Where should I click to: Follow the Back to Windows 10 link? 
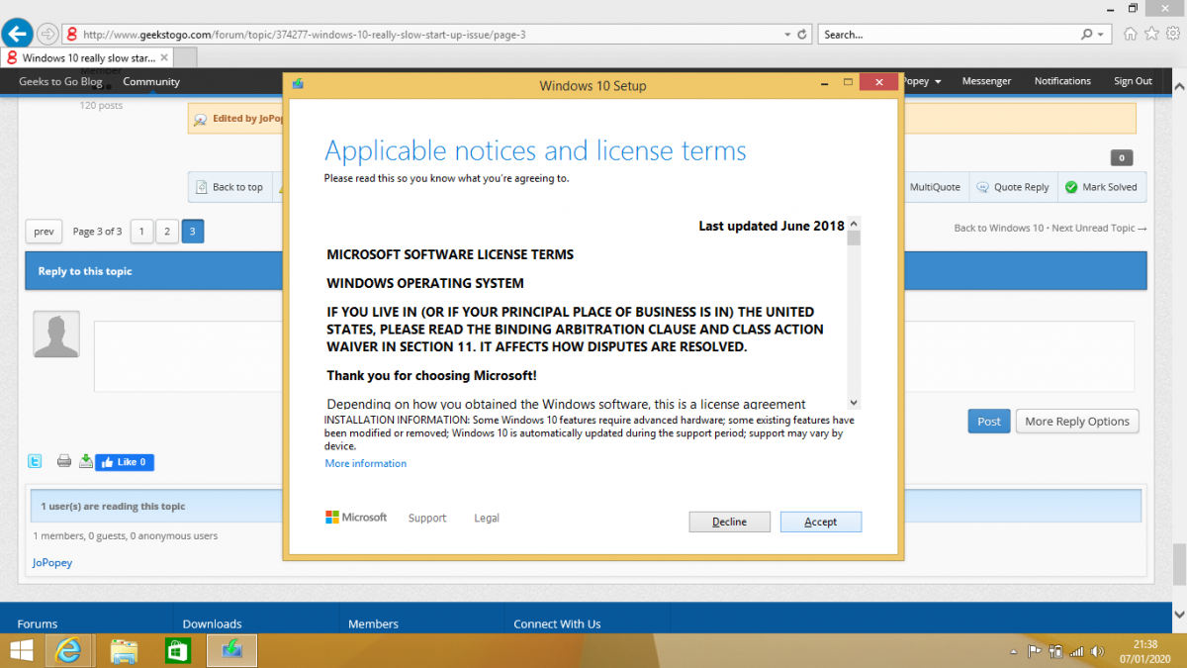(999, 229)
